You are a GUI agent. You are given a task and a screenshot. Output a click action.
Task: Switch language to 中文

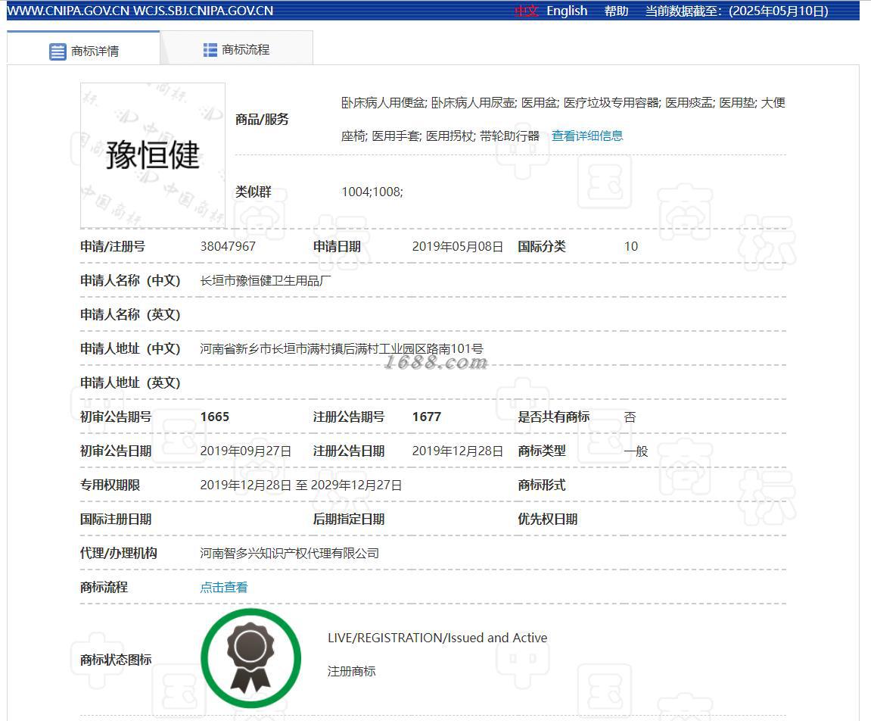(x=527, y=11)
